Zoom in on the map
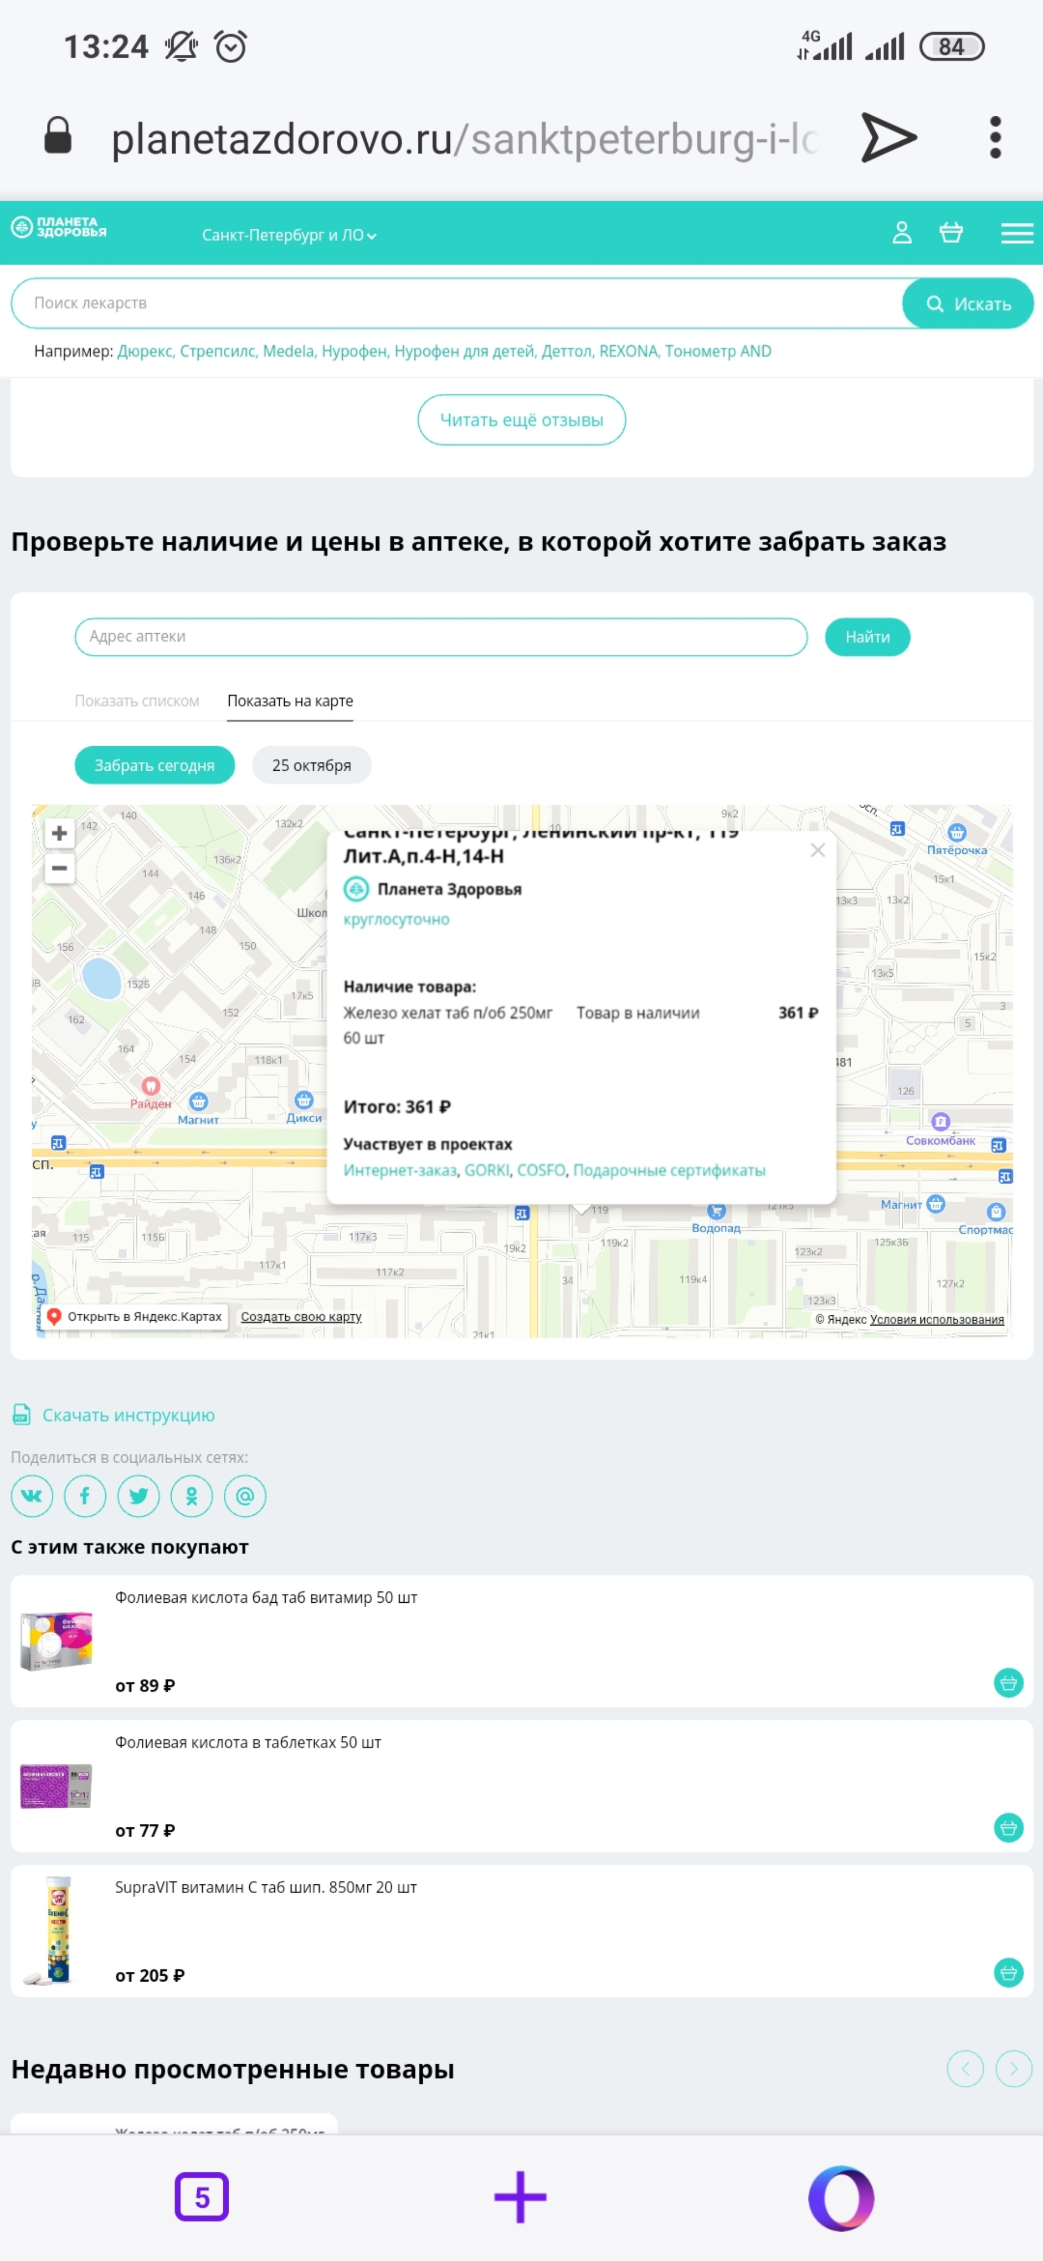The image size is (1043, 2261). point(60,833)
